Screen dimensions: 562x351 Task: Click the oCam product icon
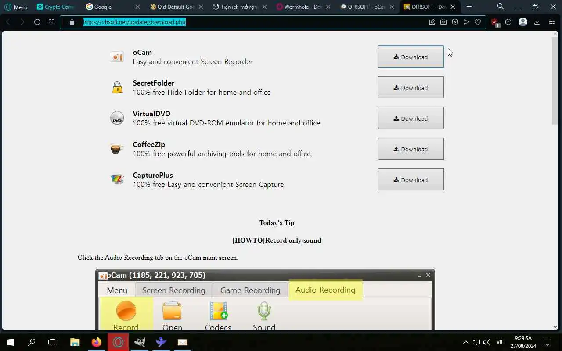point(117,57)
